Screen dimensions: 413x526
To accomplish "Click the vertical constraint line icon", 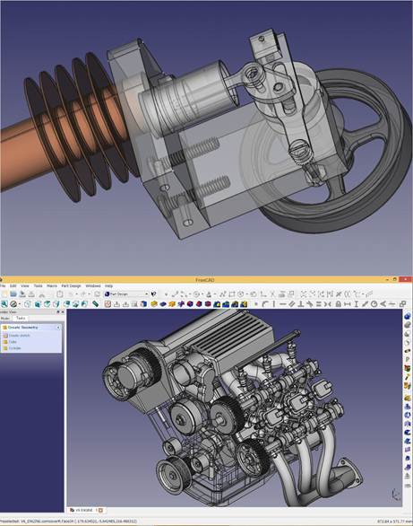I will coord(274,304).
